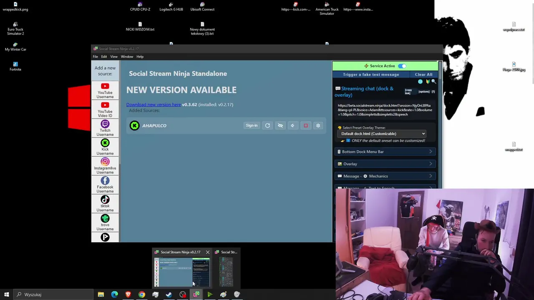Open AHAPULCO source settings gear
The width and height of the screenshot is (534, 300).
(x=318, y=125)
